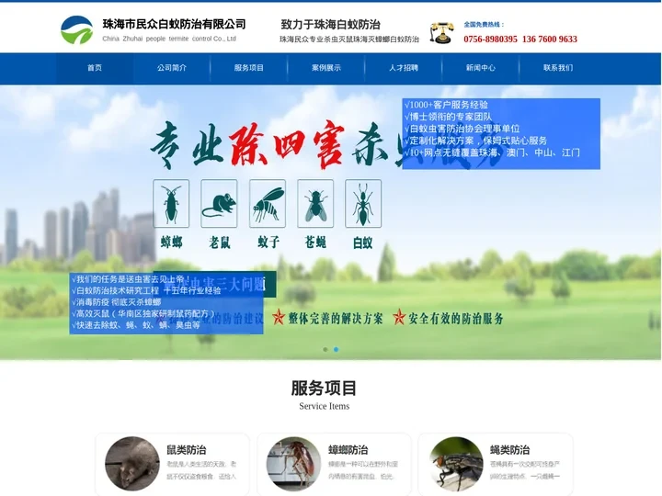This screenshot has width=662, height=496.
Task: Click the fly icon above 苍蝇
Action: tap(315, 204)
